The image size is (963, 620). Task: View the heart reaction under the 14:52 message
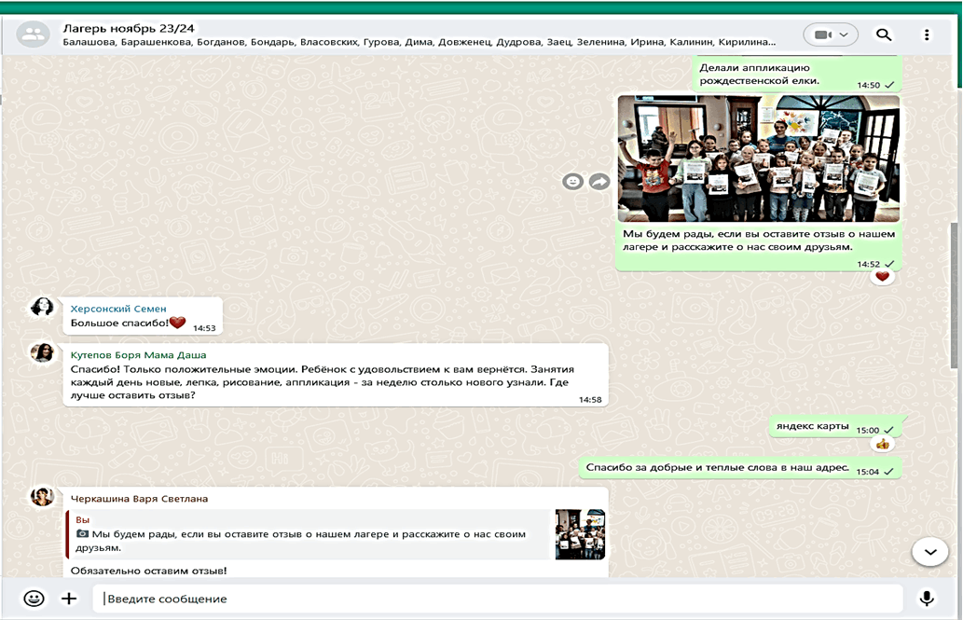(x=883, y=277)
